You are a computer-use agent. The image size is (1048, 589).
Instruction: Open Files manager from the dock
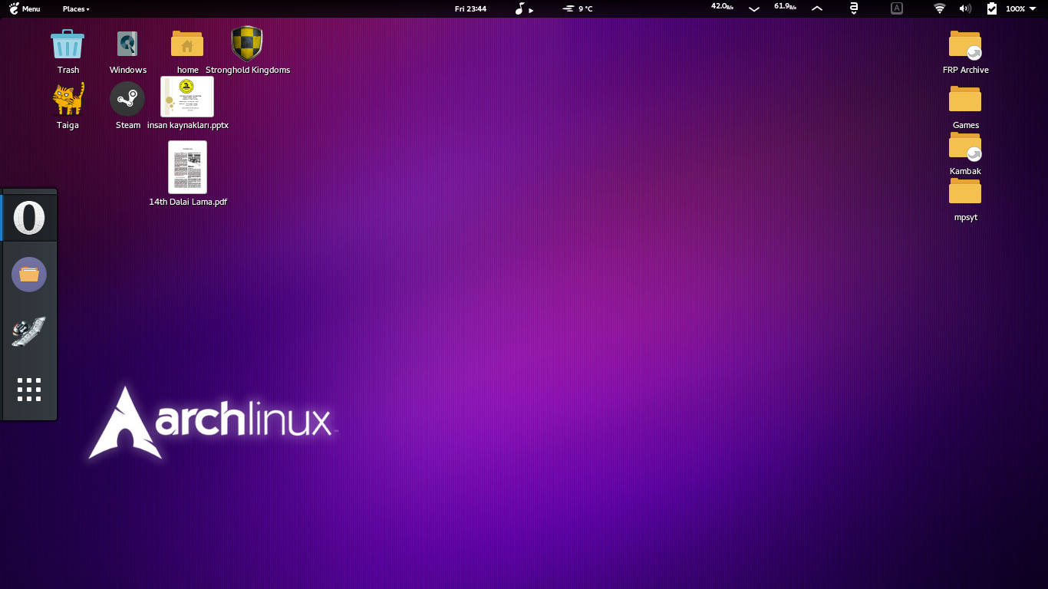point(29,275)
